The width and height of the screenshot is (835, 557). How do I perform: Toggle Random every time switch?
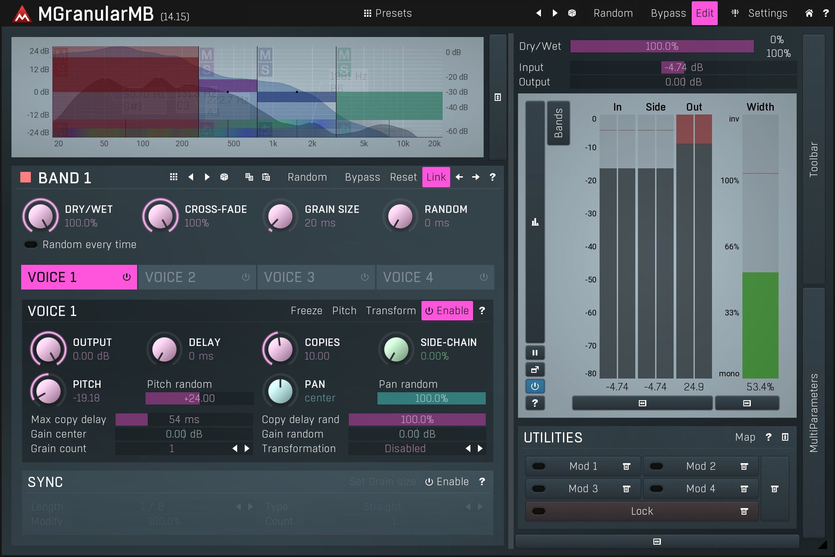pos(31,245)
